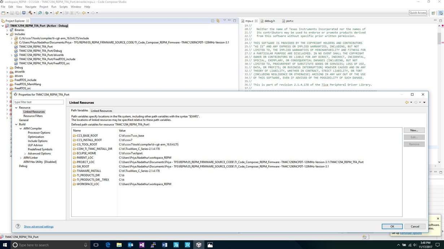
Task: Select the CG_TOOL_ROOT row
Action: 237,144
